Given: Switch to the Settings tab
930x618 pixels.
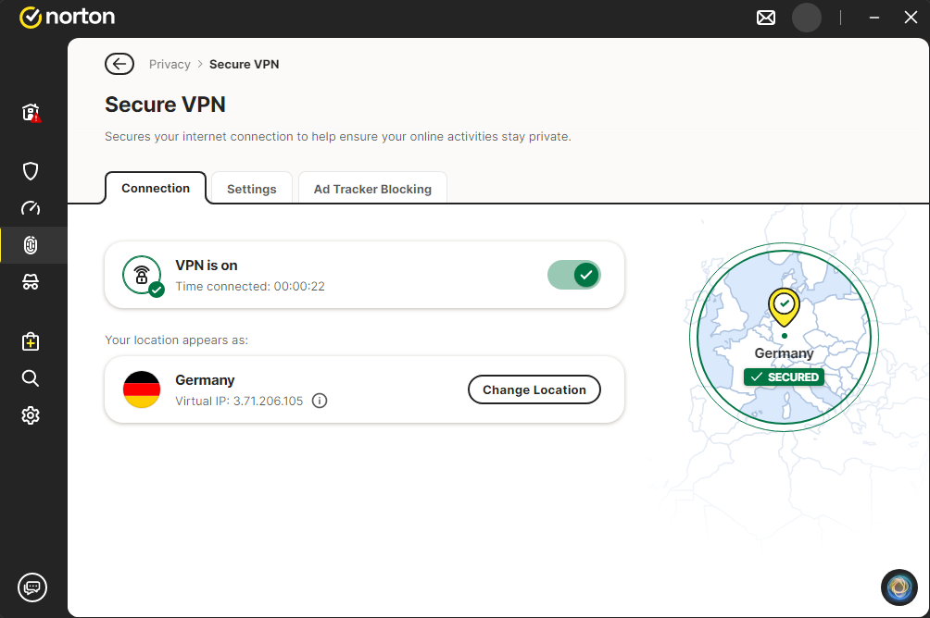Looking at the screenshot, I should pyautogui.click(x=251, y=189).
